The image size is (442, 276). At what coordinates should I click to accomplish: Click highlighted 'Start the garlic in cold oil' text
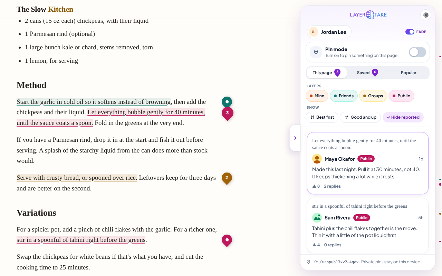pyautogui.click(x=94, y=102)
